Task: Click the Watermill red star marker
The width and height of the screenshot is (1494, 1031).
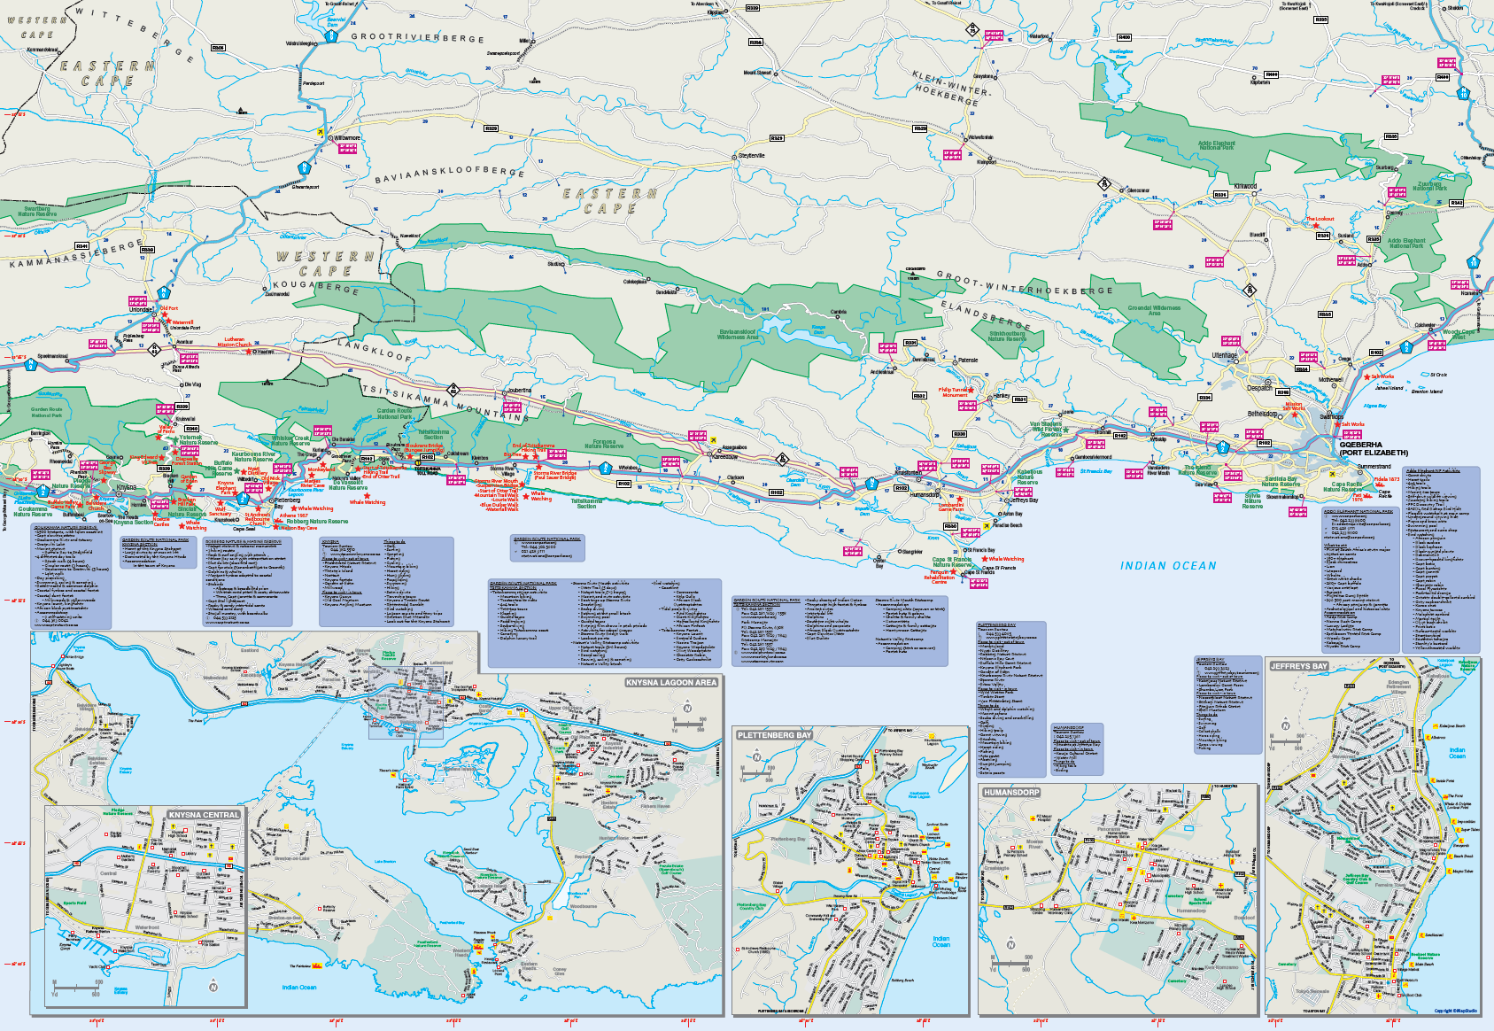Action: [x=166, y=322]
